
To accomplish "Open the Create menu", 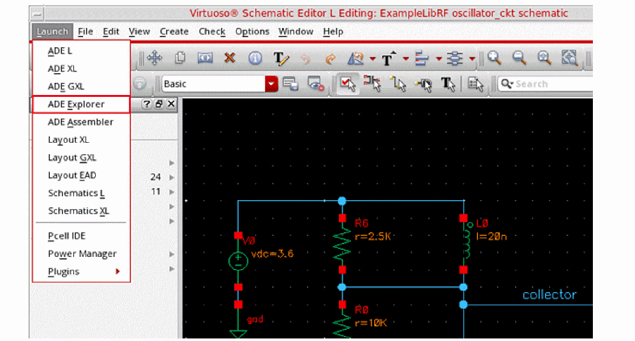I will tap(174, 31).
